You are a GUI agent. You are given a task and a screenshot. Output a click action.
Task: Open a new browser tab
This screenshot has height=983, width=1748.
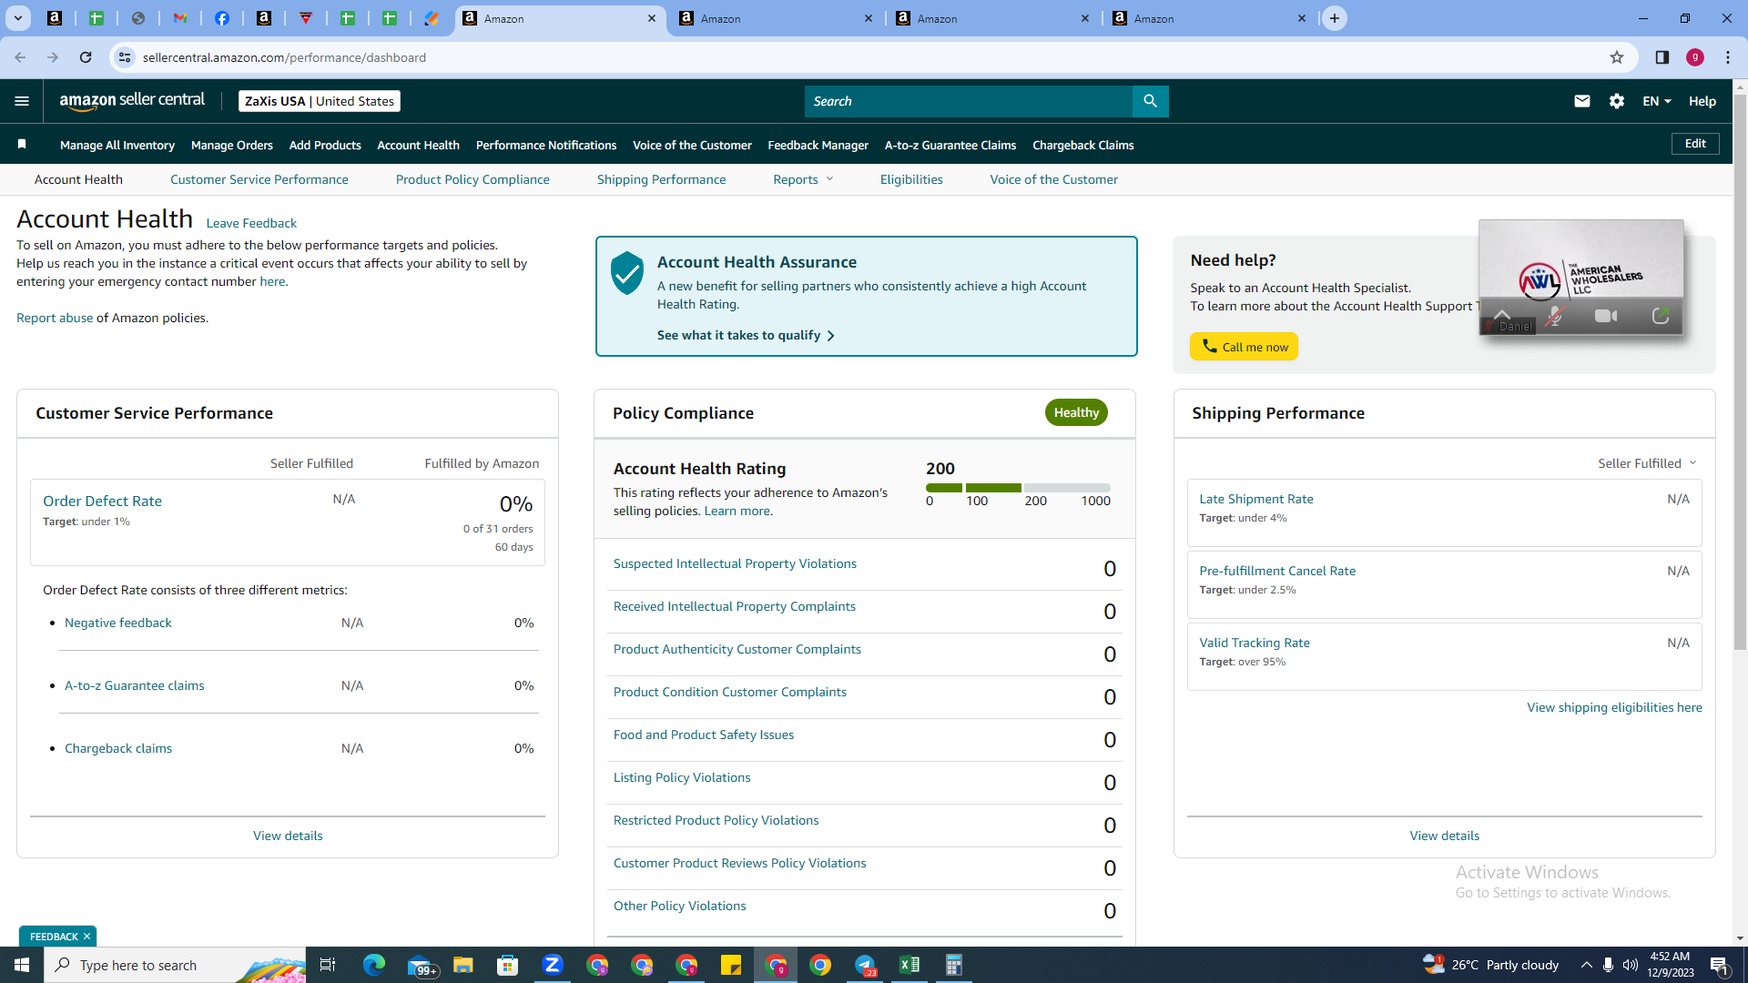point(1335,18)
